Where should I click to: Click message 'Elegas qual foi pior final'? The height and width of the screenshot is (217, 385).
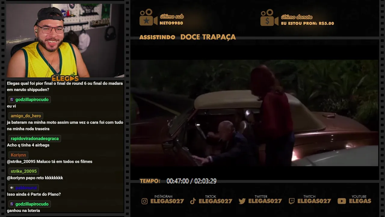click(x=65, y=86)
